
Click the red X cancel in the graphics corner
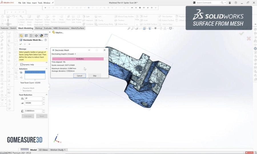(249, 38)
